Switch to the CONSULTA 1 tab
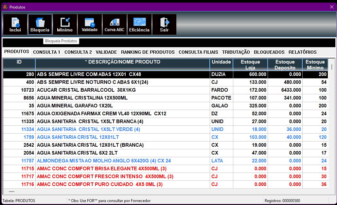The height and width of the screenshot is (205, 337). (x=46, y=52)
